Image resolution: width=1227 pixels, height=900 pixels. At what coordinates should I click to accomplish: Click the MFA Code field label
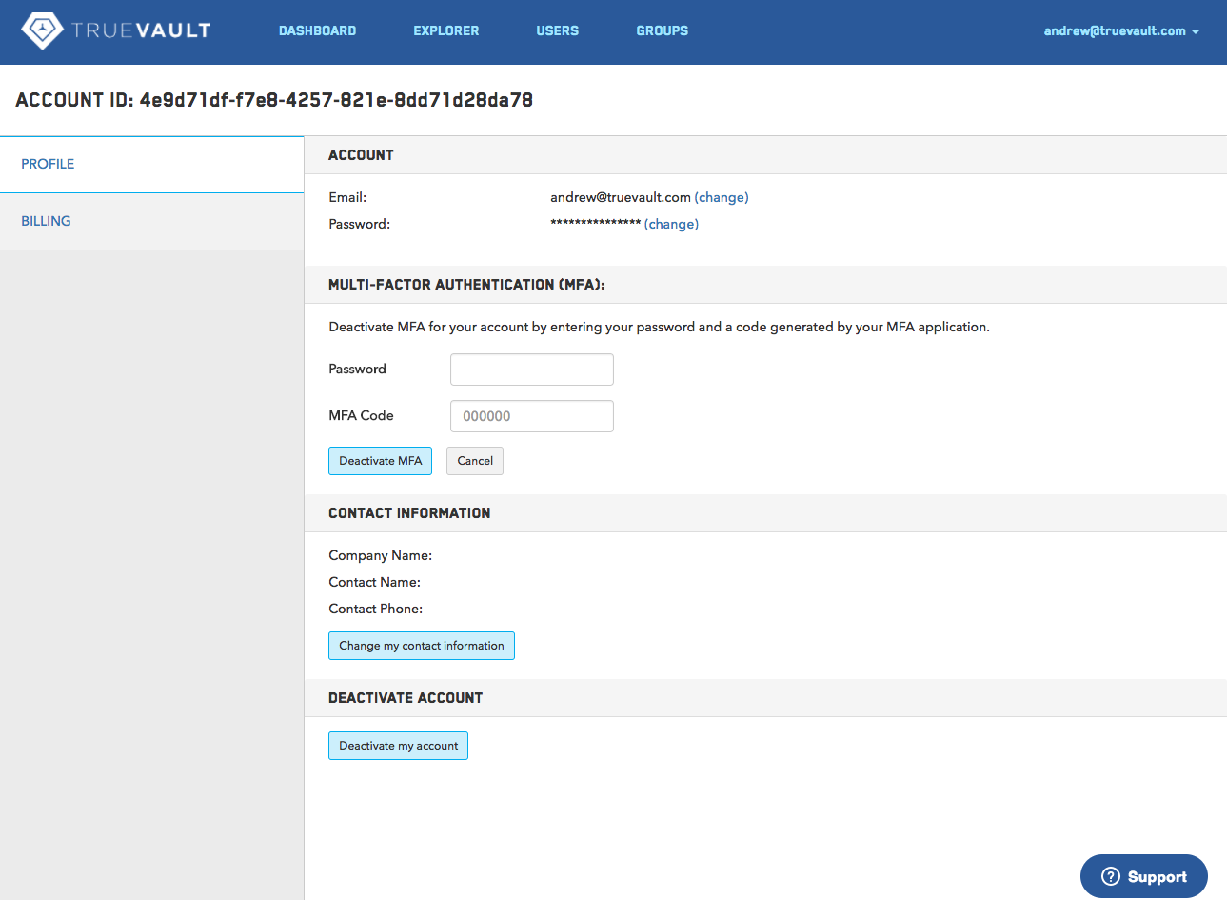click(361, 415)
